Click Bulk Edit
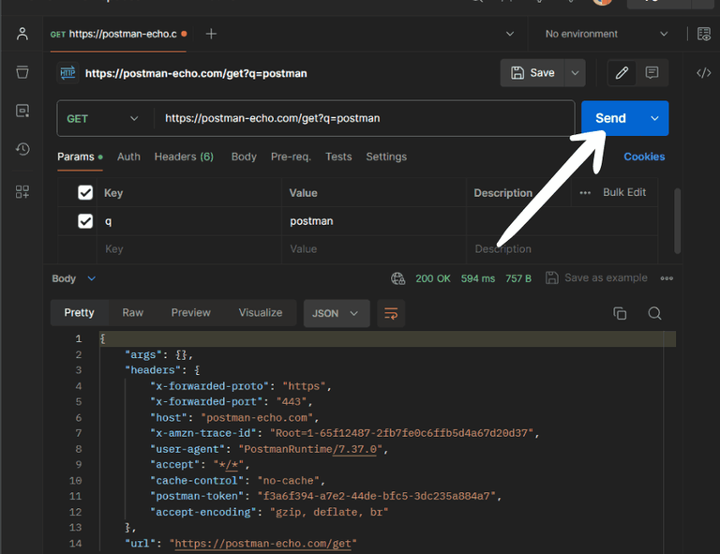 coord(624,192)
